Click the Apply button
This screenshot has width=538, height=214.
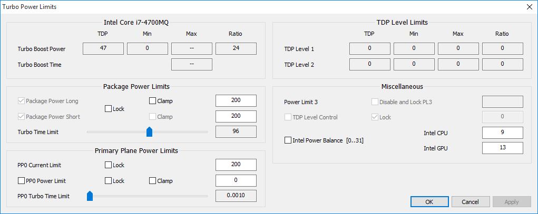(x=511, y=202)
